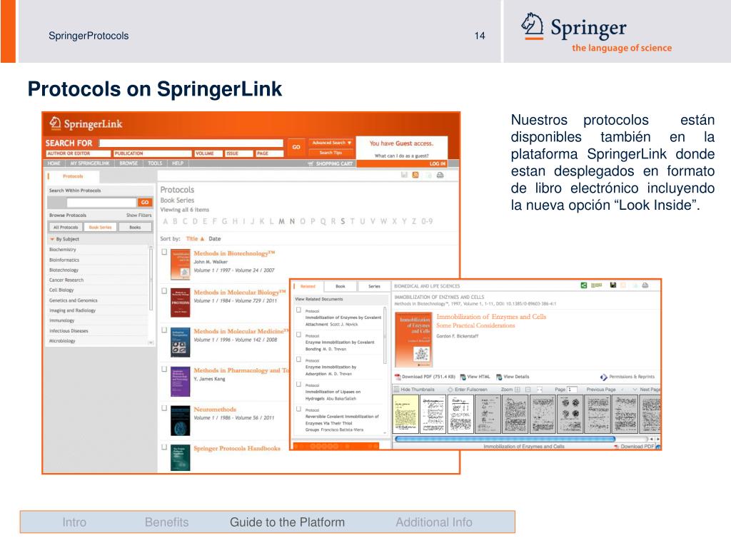Viewport: 731px width, 548px height.
Task: Click the SpringerLink logo in orange header
Action: [x=86, y=124]
